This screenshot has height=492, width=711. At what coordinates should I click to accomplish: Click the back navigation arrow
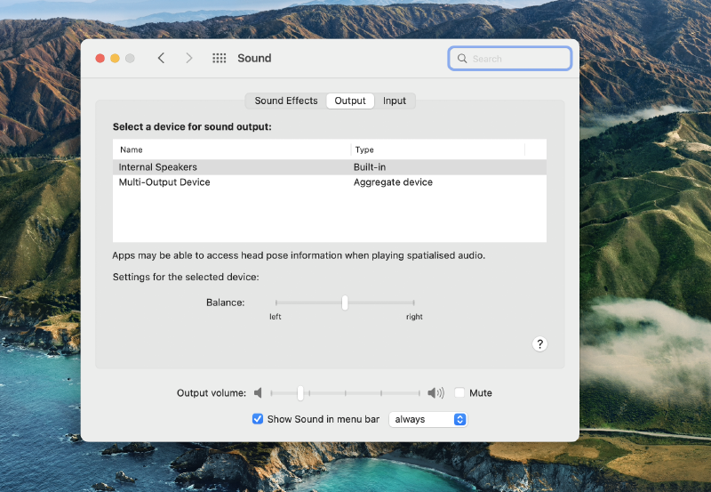click(x=161, y=58)
